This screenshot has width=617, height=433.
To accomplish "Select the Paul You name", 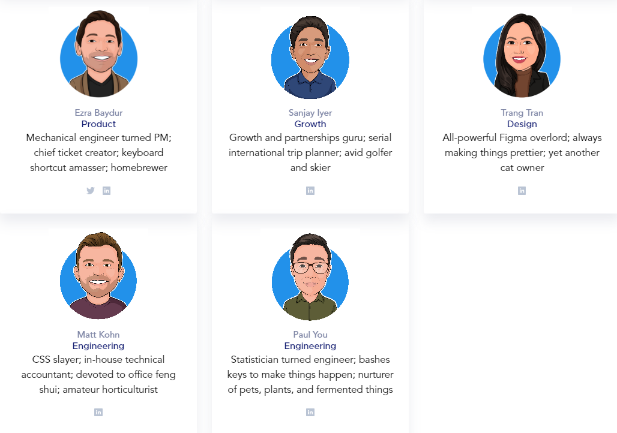I will point(310,335).
